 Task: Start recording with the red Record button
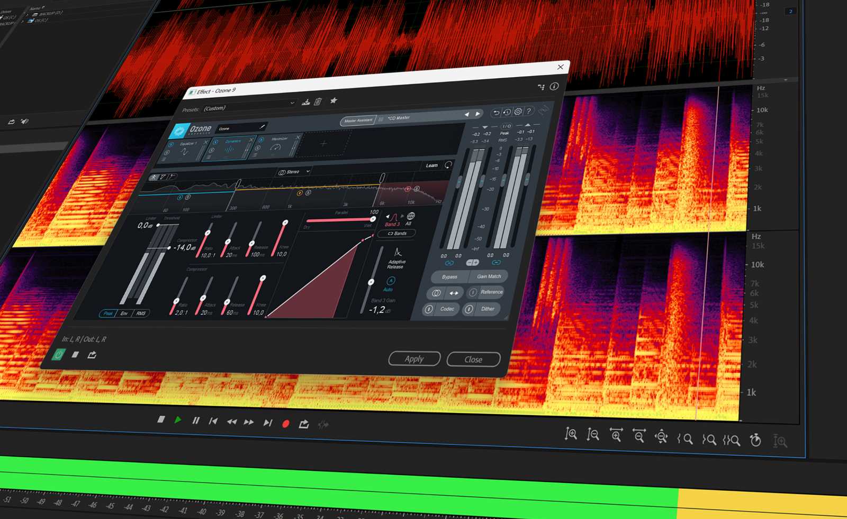(x=286, y=423)
